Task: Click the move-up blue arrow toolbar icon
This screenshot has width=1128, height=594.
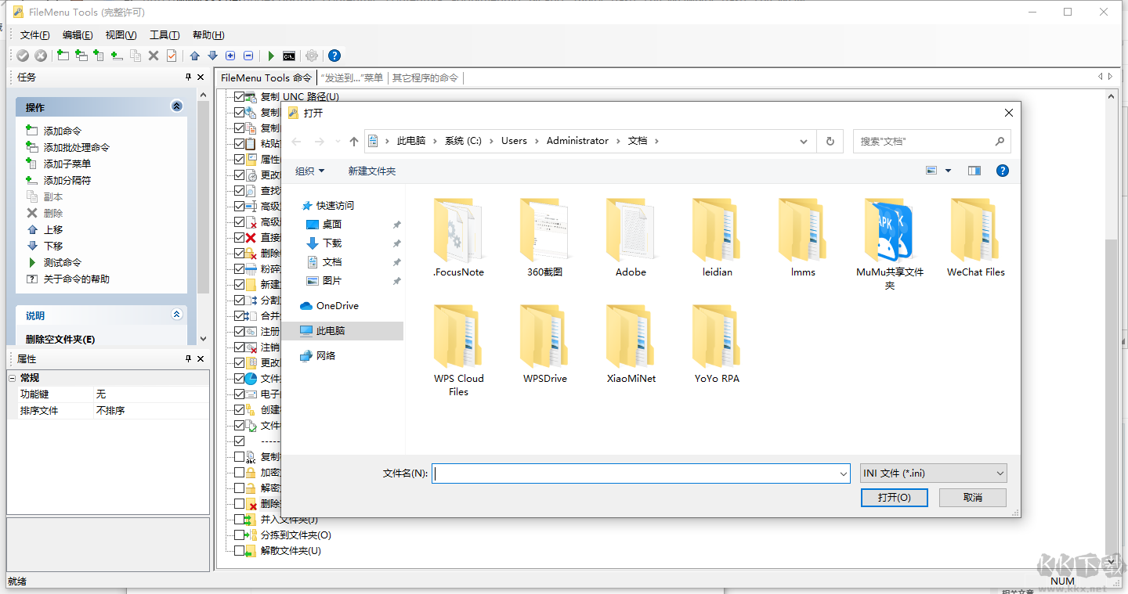Action: click(194, 56)
